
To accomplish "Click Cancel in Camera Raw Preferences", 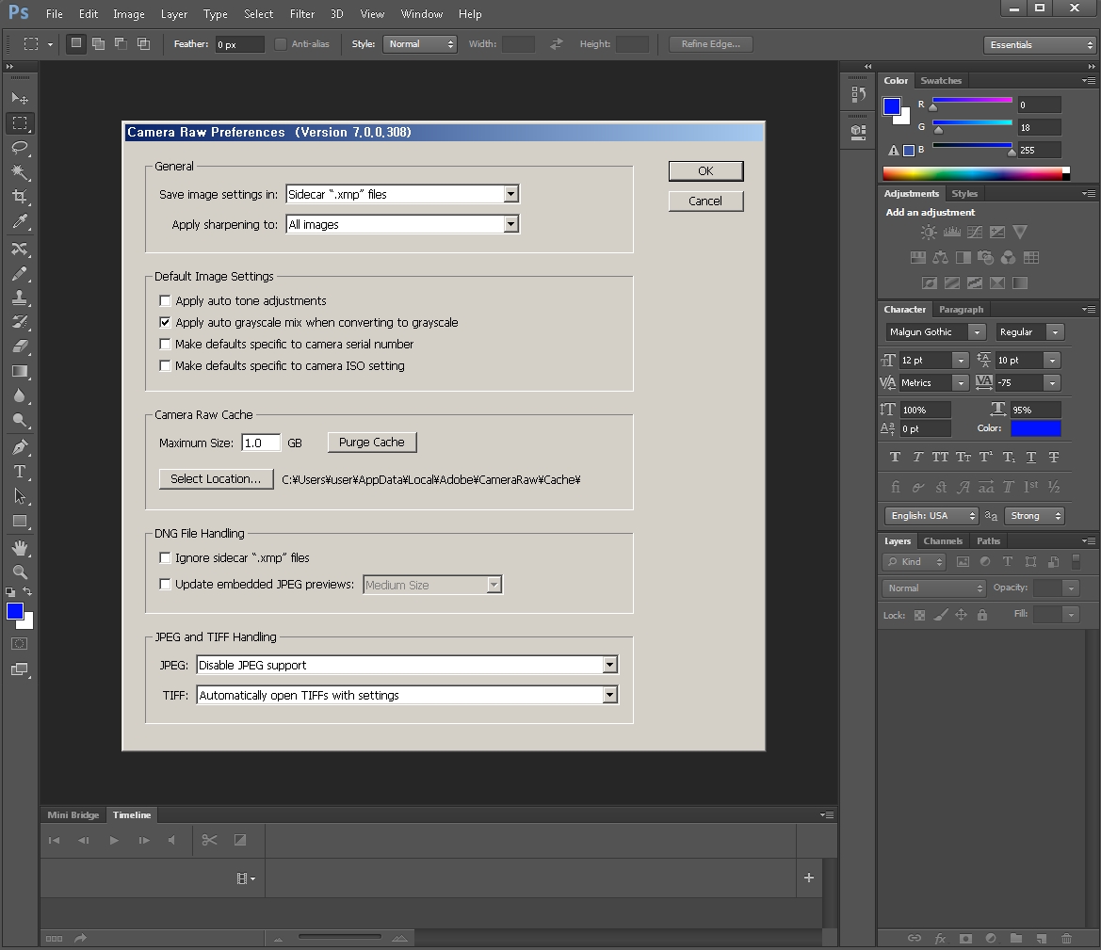I will tap(705, 201).
